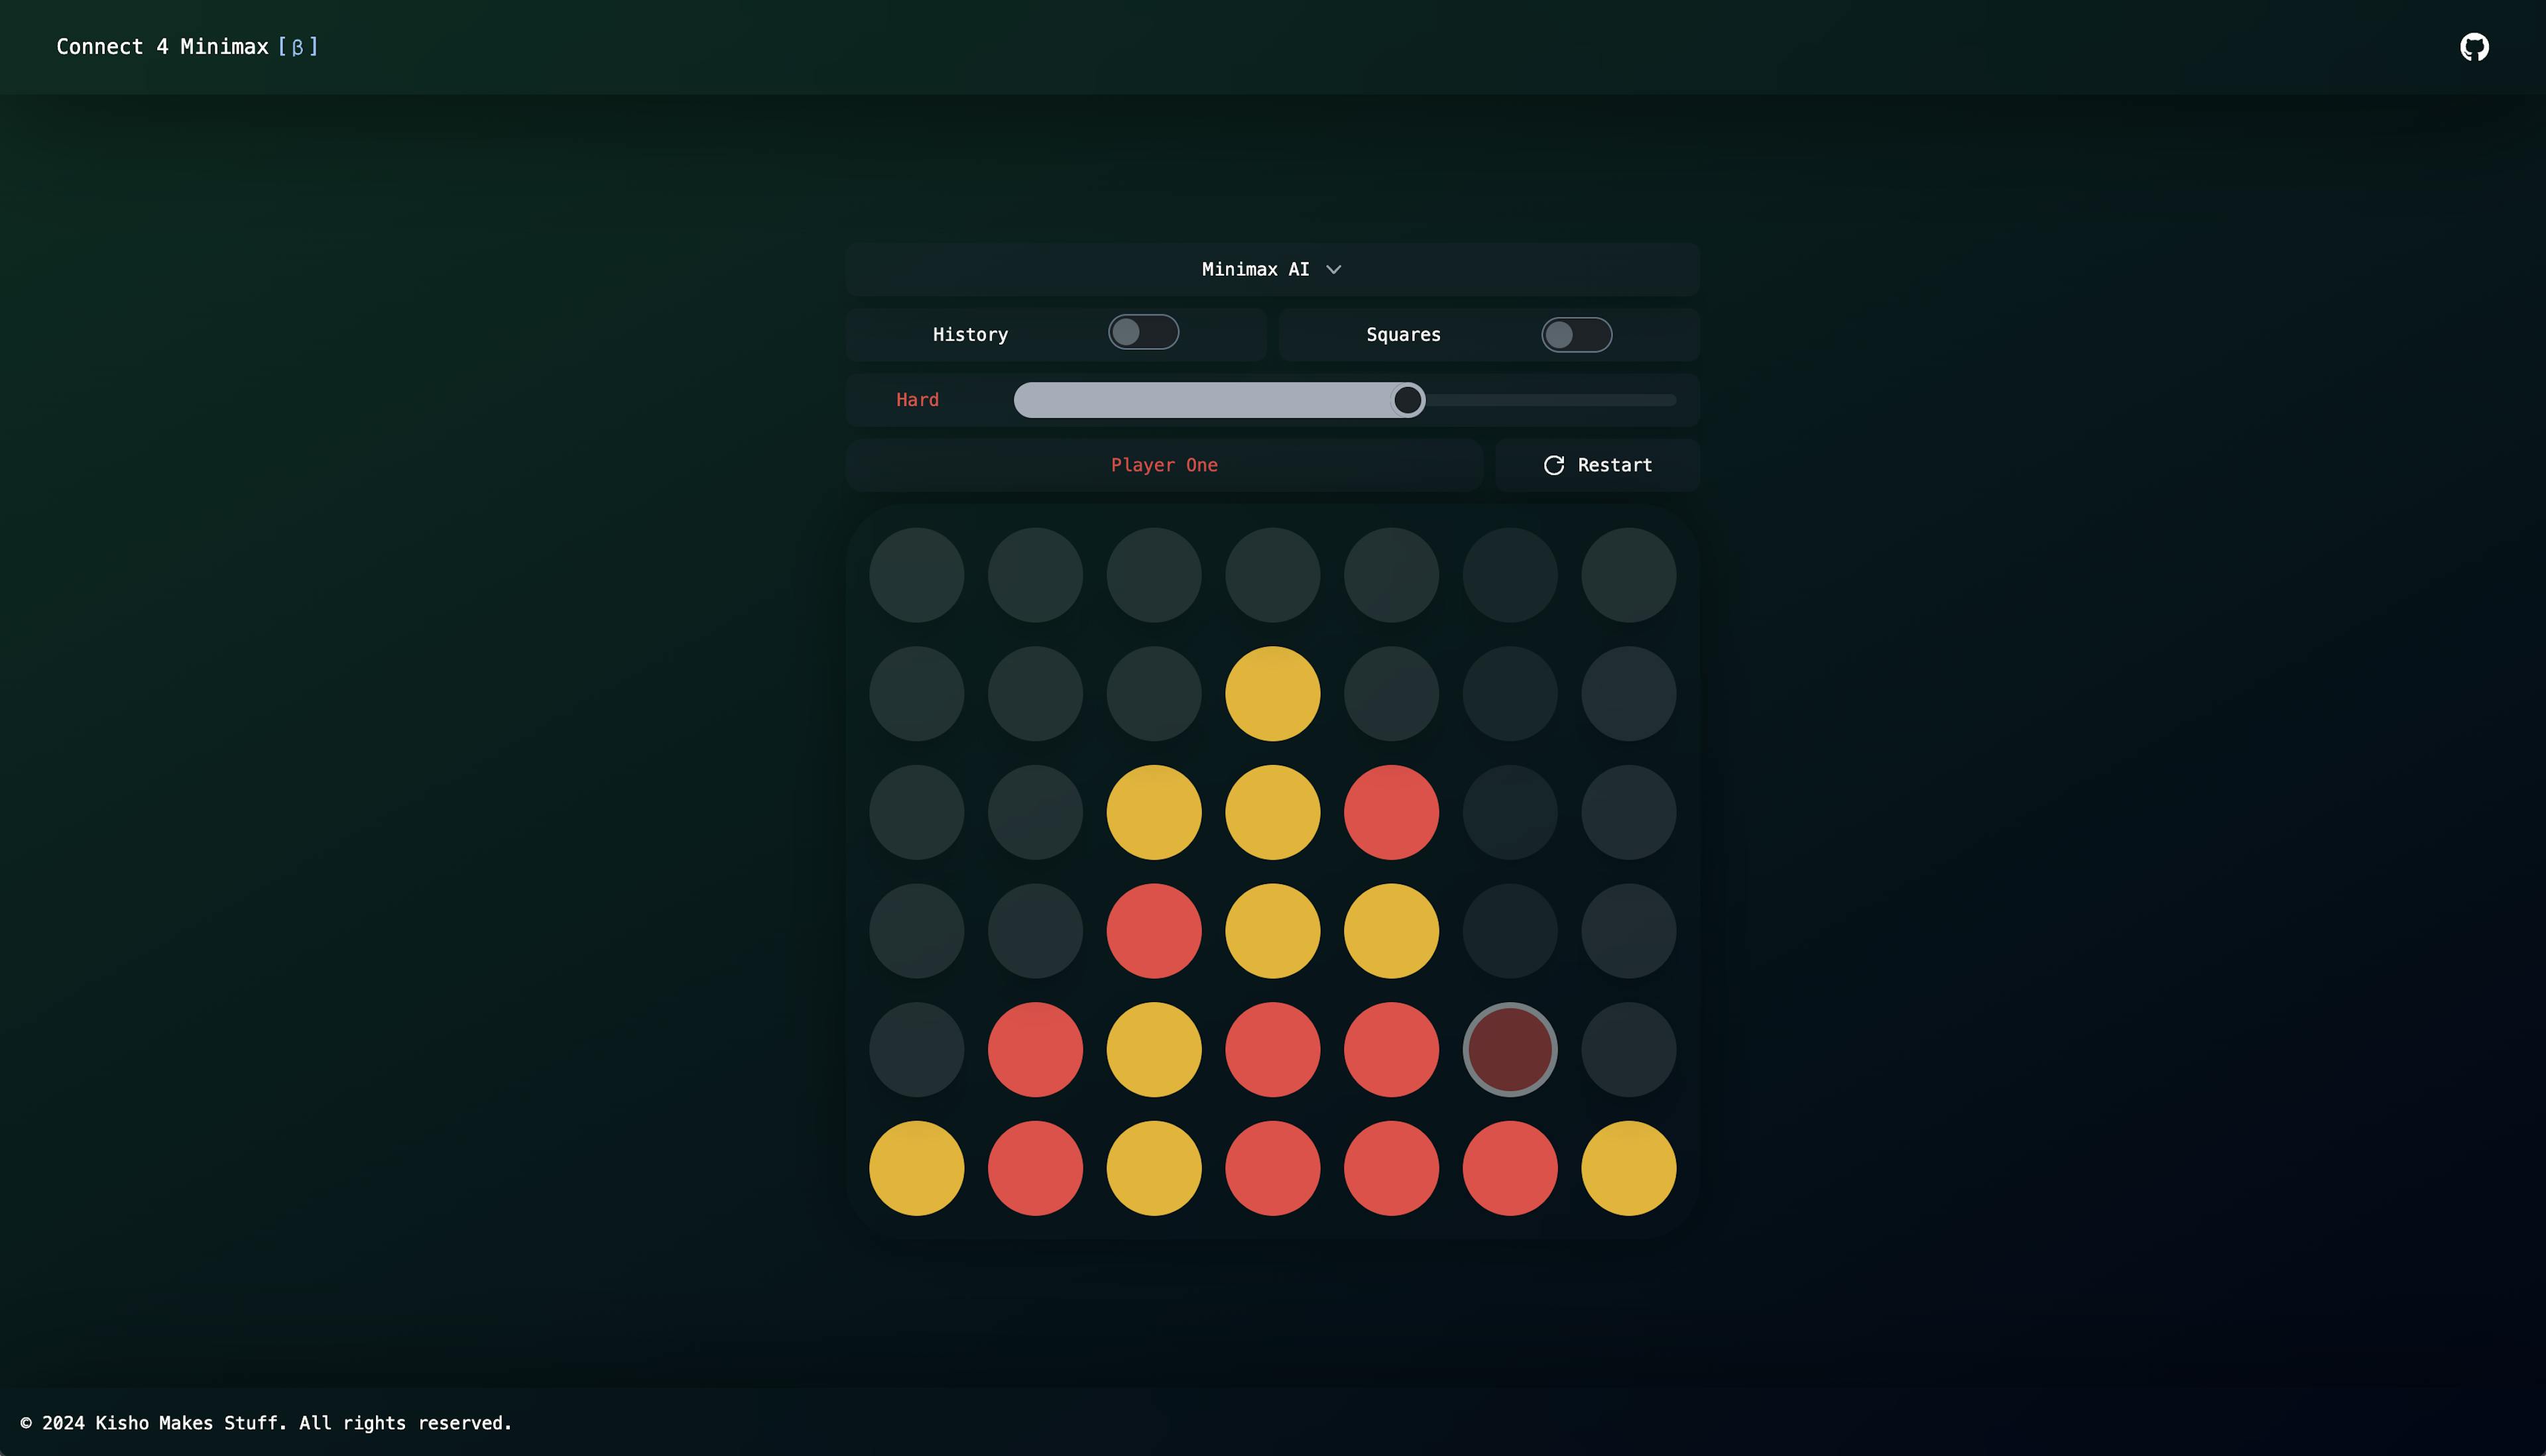Toggle the Squares switch on
The height and width of the screenshot is (1456, 2546).
pos(1575,334)
